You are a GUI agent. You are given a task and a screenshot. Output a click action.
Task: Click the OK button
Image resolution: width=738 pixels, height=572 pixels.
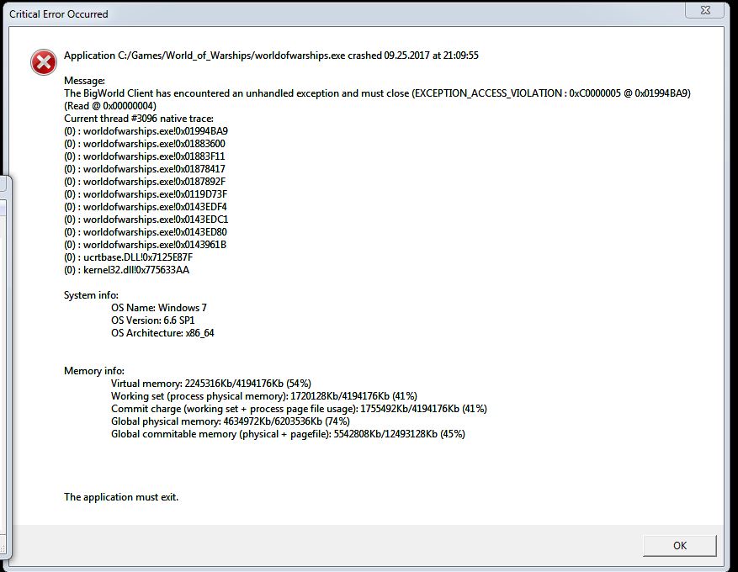coord(680,545)
